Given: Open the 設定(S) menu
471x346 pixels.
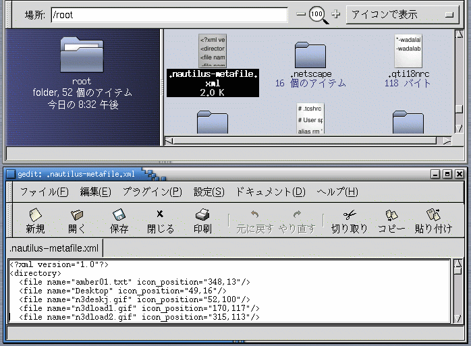Looking at the screenshot, I should 209,192.
